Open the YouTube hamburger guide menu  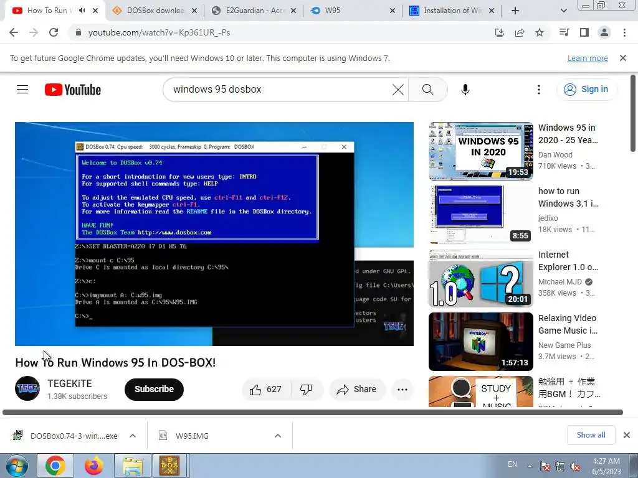(x=22, y=90)
